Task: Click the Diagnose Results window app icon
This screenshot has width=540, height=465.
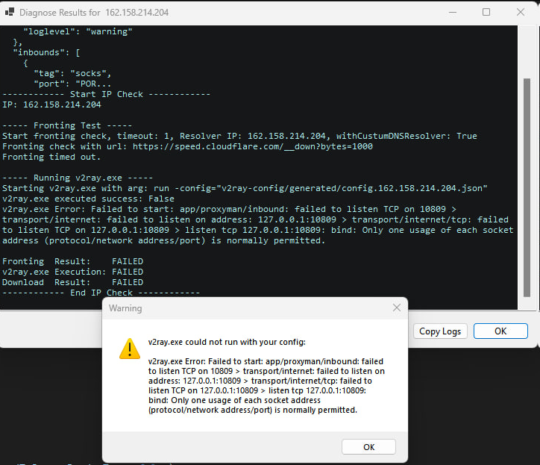Action: (10, 13)
